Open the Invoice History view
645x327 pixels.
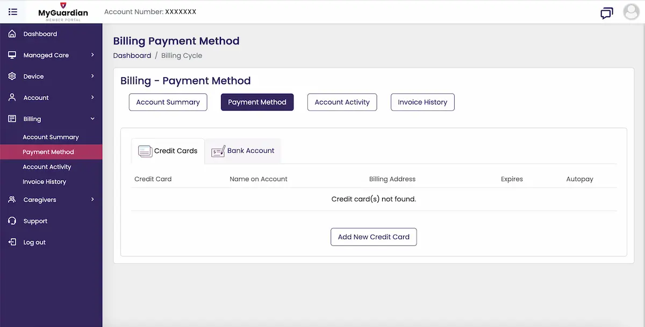tap(422, 102)
